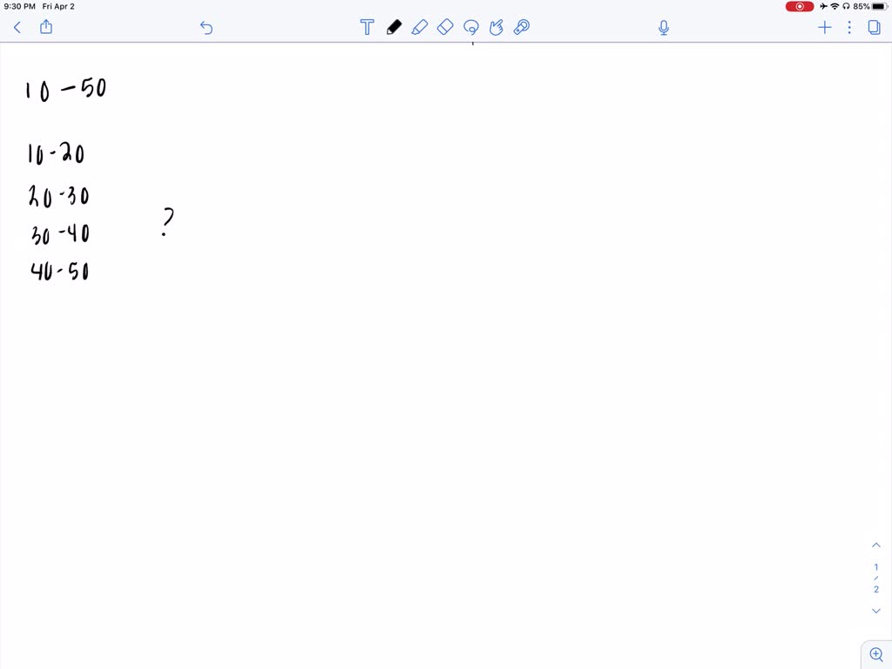Undo the last stroke
Screen dimensions: 892x669
point(206,27)
